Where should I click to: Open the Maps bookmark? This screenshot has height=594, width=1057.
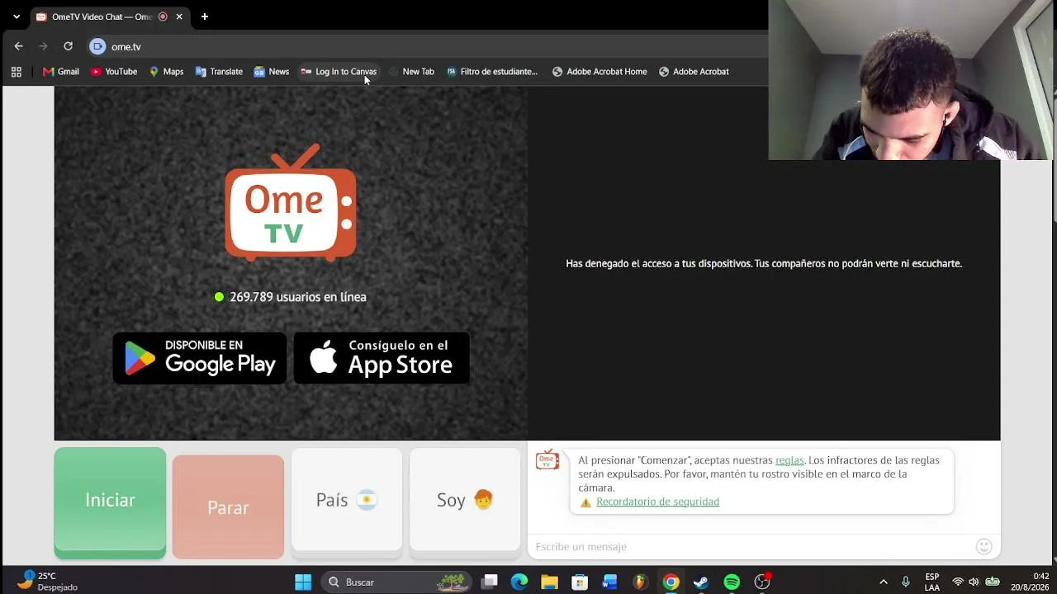pyautogui.click(x=166, y=72)
